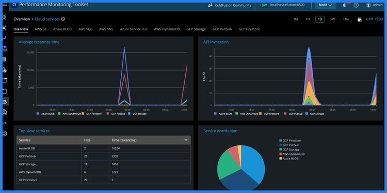This screenshot has width=387, height=193.
Task: Click the plain square icon in the sidebar
Action: 5,91
